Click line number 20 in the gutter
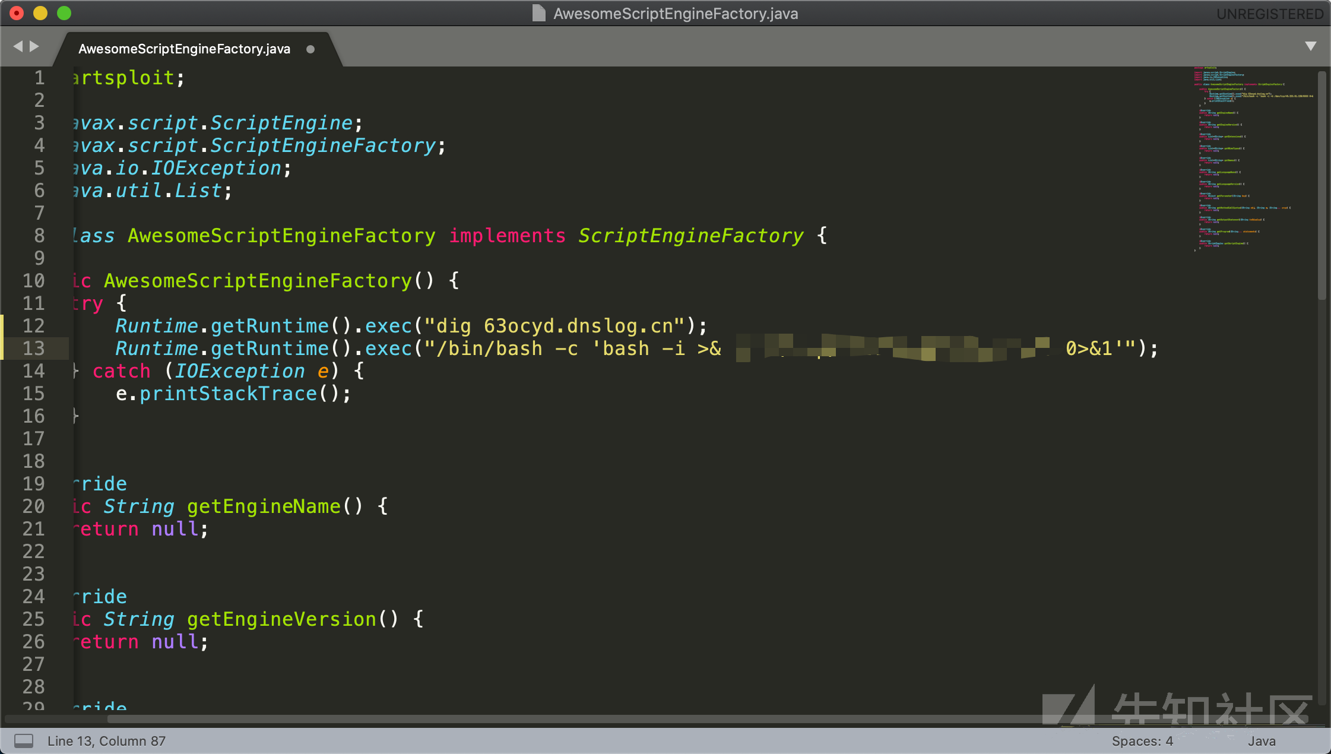Image resolution: width=1331 pixels, height=754 pixels. coord(34,506)
